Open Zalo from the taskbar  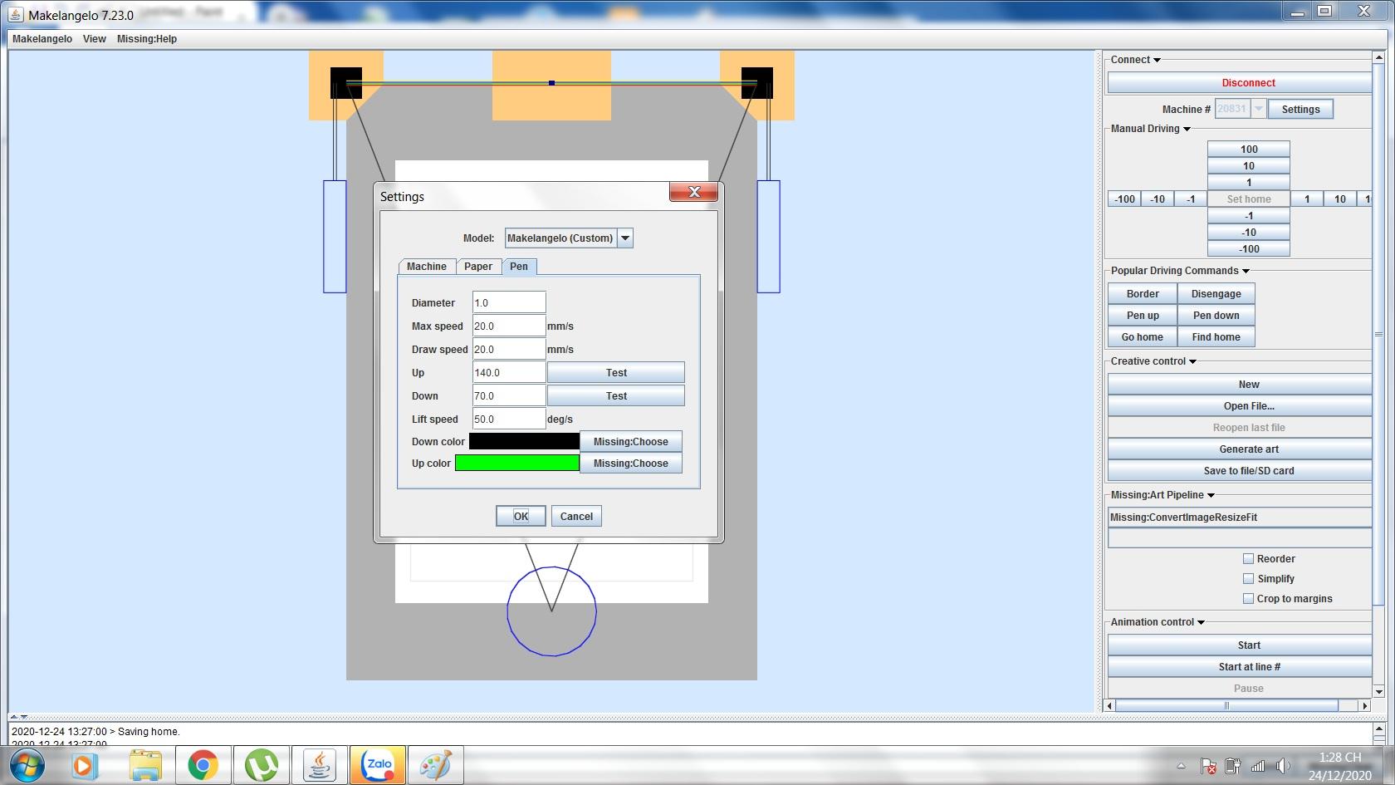[378, 765]
